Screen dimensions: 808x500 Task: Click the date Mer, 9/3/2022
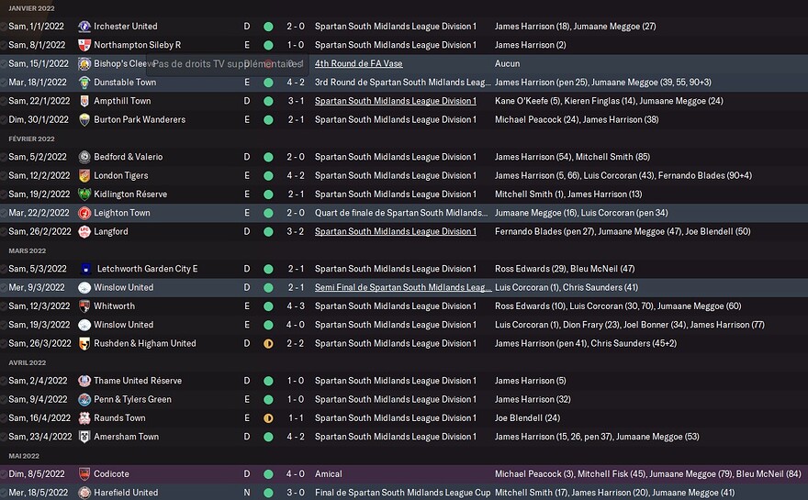(37, 287)
